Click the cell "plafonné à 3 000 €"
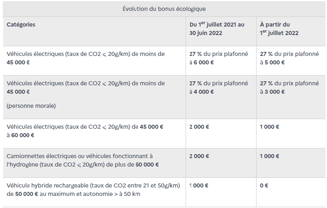Screen dimensions: 327x208 [x=289, y=87]
